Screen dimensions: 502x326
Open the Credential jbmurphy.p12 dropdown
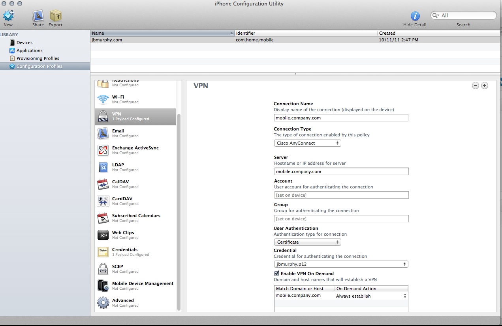[341, 264]
